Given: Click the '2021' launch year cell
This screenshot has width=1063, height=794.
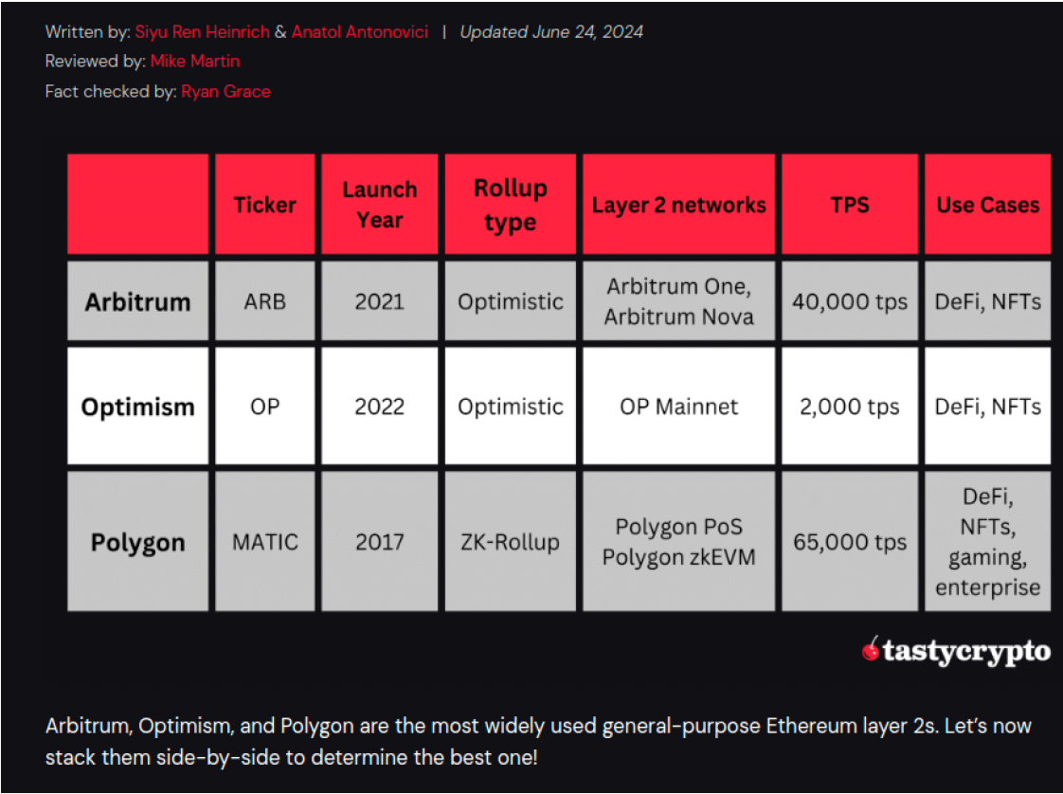Looking at the screenshot, I should click(x=380, y=301).
